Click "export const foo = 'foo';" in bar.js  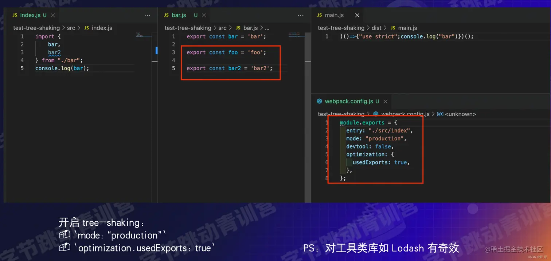(x=227, y=52)
